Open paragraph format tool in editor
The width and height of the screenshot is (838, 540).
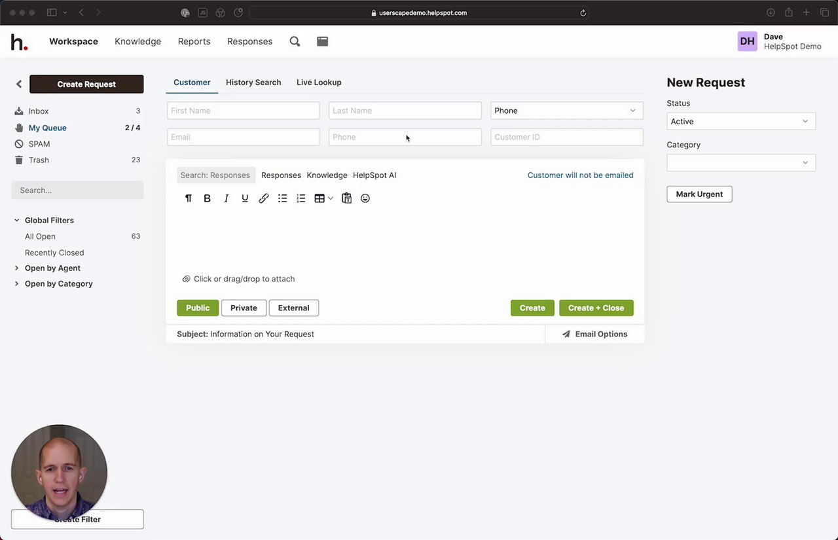pos(189,198)
